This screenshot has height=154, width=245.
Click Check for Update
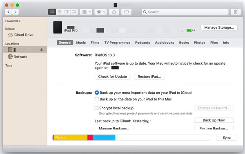(113, 77)
